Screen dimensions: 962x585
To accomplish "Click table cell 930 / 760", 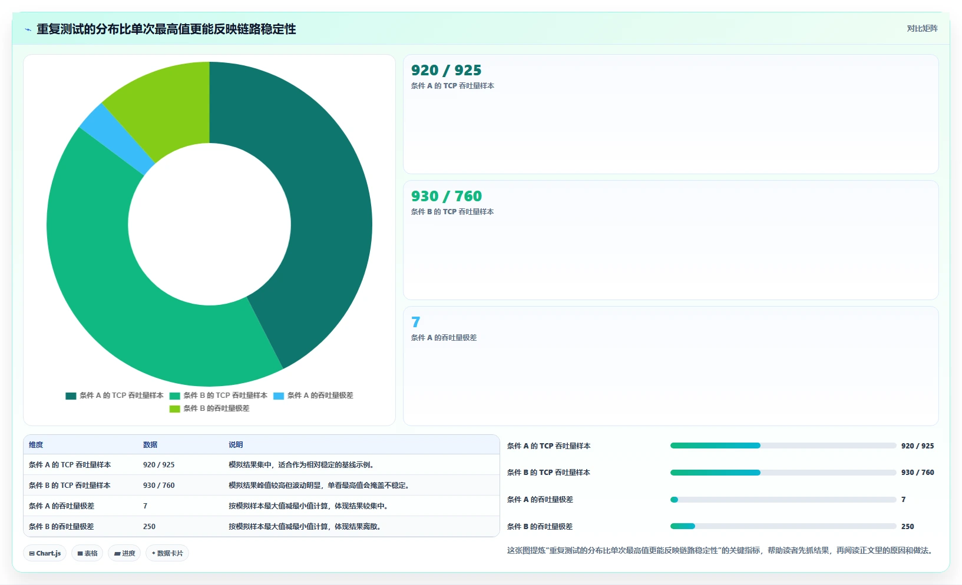I will pyautogui.click(x=159, y=486).
